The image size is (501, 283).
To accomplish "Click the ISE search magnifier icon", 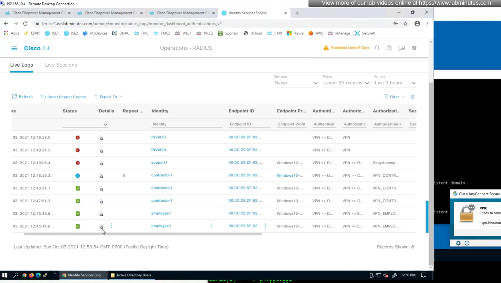I will (377, 48).
